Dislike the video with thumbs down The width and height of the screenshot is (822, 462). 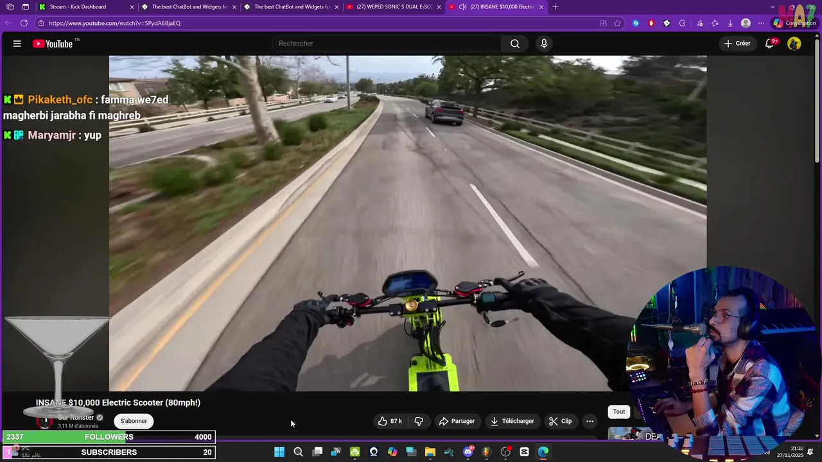[419, 421]
